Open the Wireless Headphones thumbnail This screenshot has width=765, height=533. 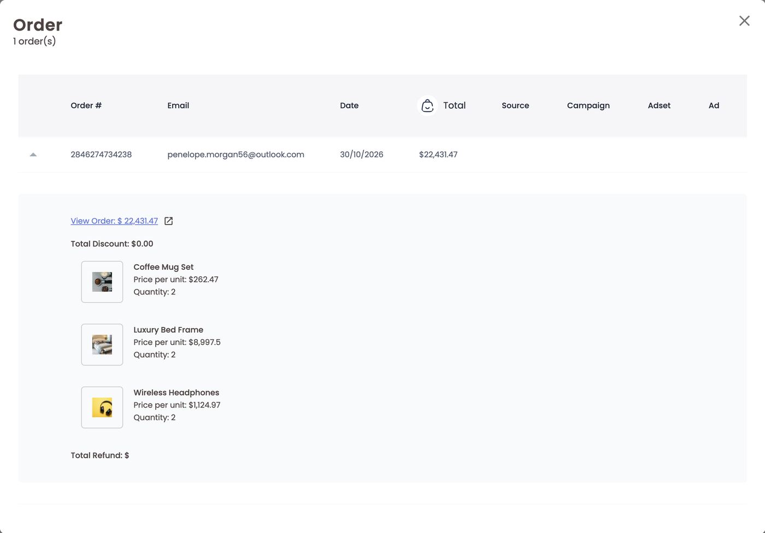tap(102, 407)
